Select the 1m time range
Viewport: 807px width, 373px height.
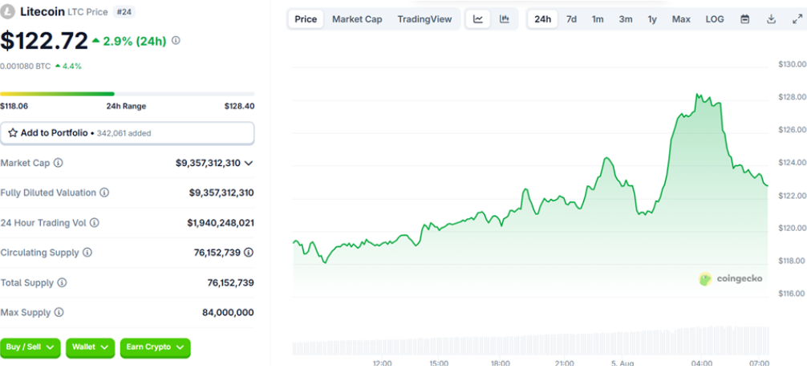click(x=598, y=19)
